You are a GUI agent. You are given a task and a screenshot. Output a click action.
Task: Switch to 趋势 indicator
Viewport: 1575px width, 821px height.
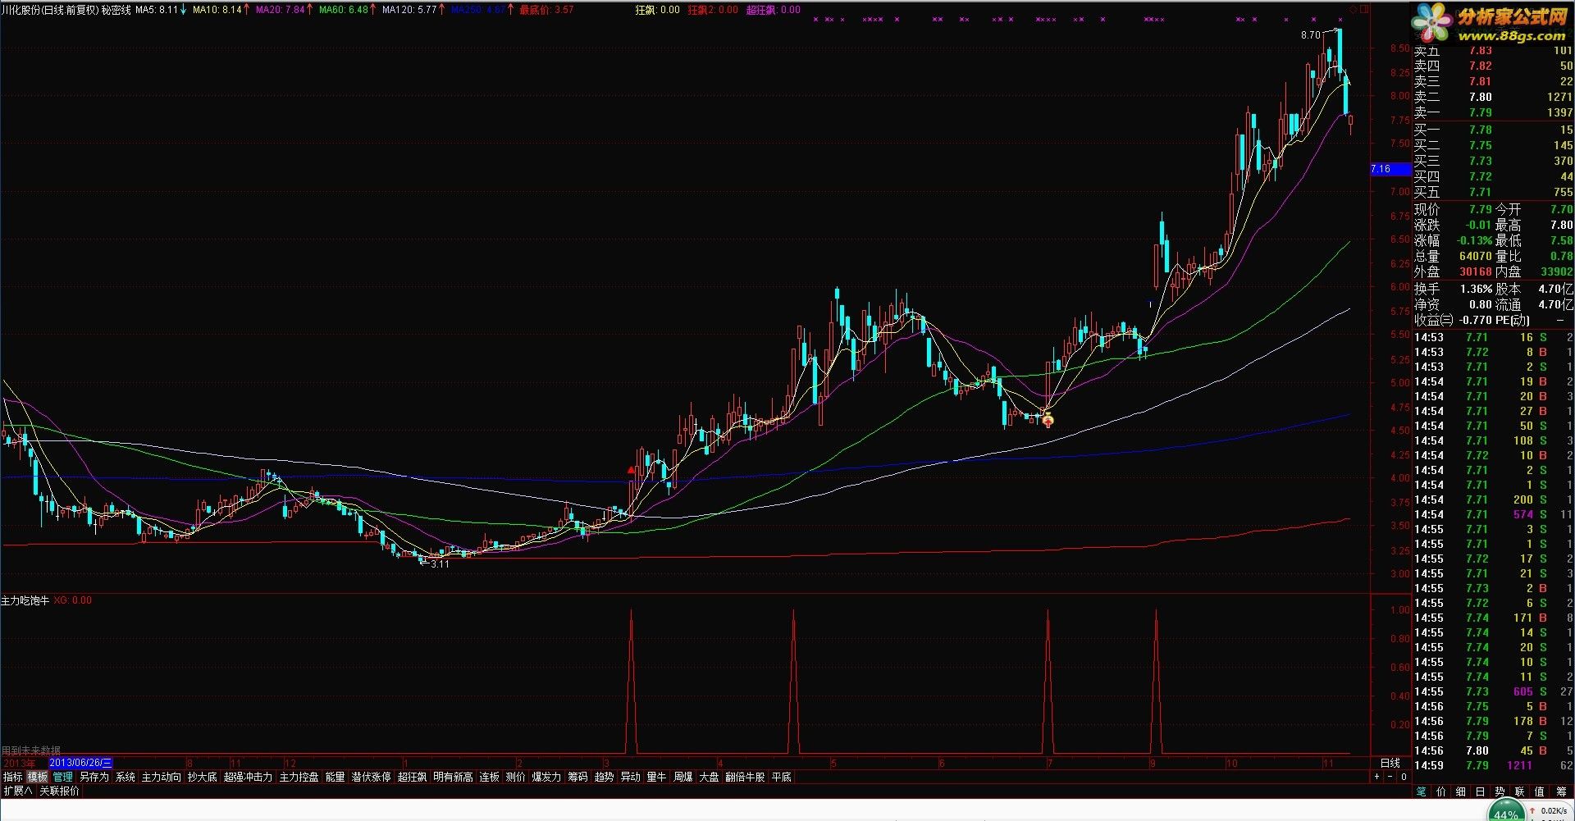coord(604,777)
